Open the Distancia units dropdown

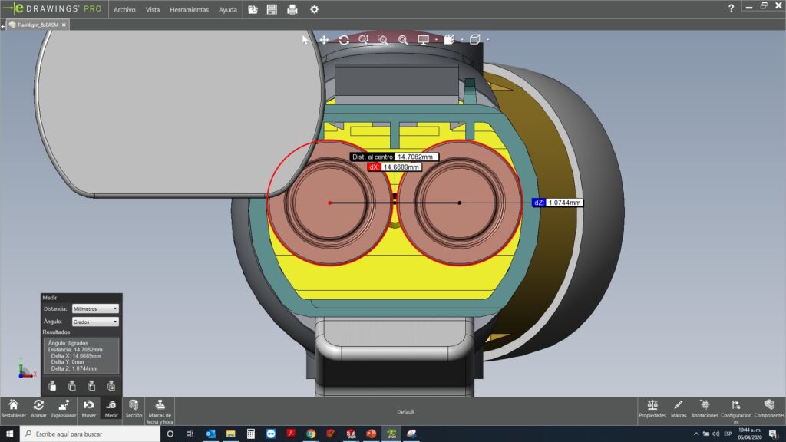click(94, 308)
